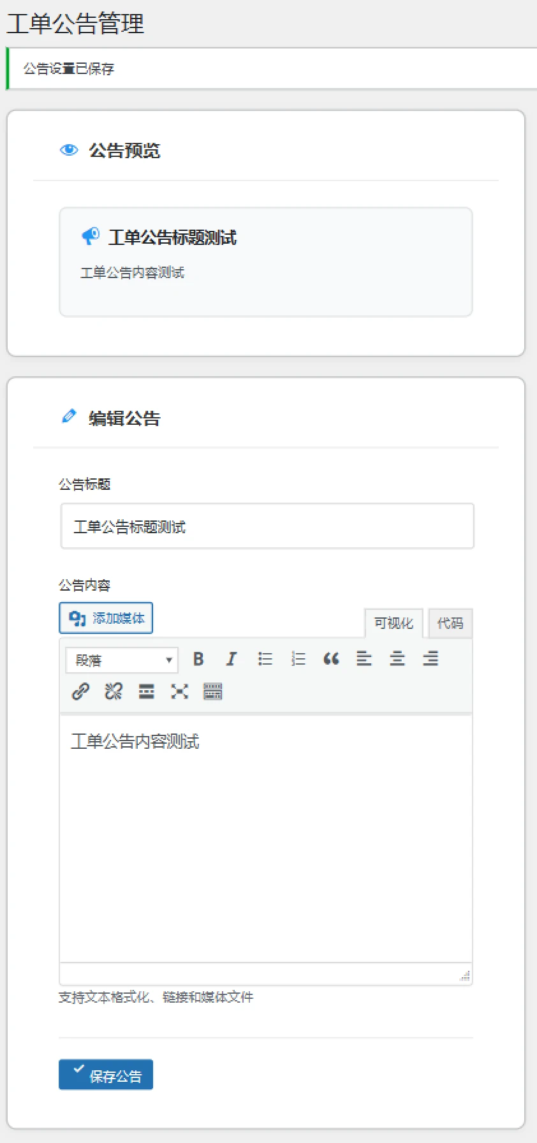Screen dimensions: 537x1143
Task: Toggle the extra toolbar row
Action: coord(213,691)
